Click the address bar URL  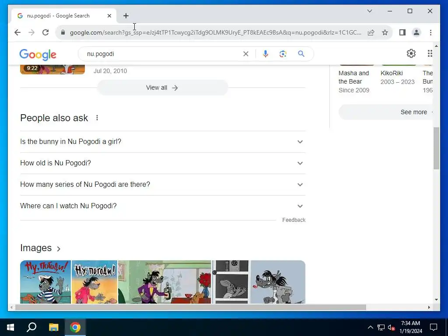[215, 32]
